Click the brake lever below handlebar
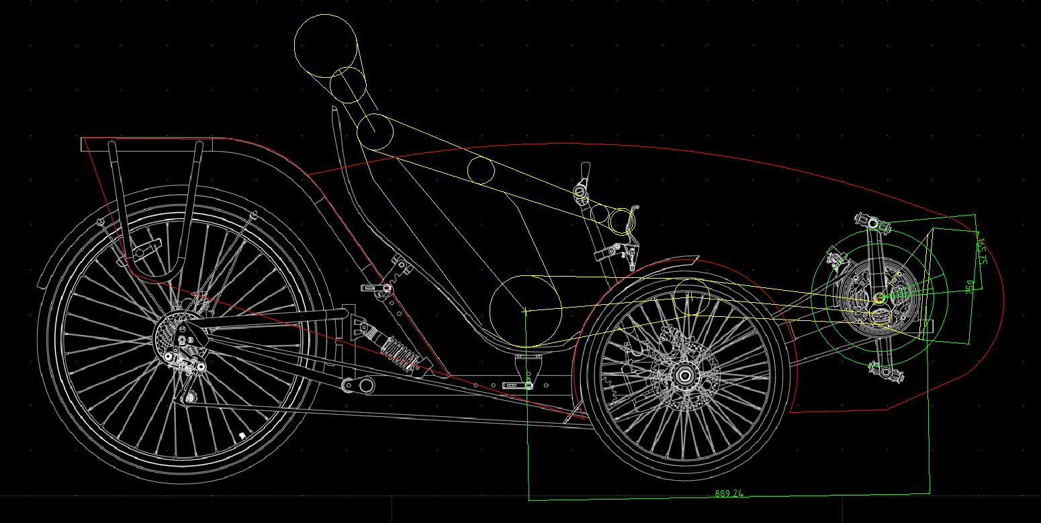Image resolution: width=1041 pixels, height=523 pixels. click(613, 252)
